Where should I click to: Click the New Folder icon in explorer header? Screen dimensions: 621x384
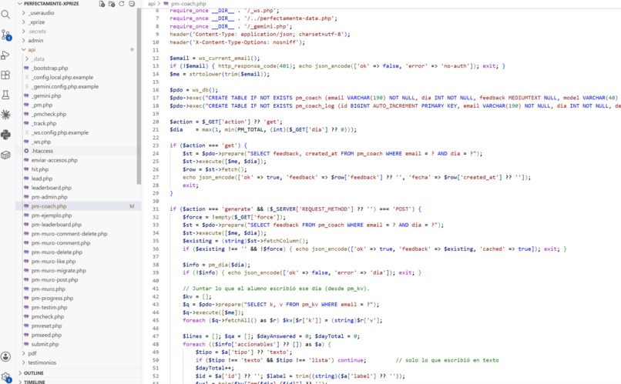(x=112, y=4)
